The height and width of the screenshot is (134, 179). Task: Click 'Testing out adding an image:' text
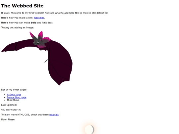[x=18, y=27]
